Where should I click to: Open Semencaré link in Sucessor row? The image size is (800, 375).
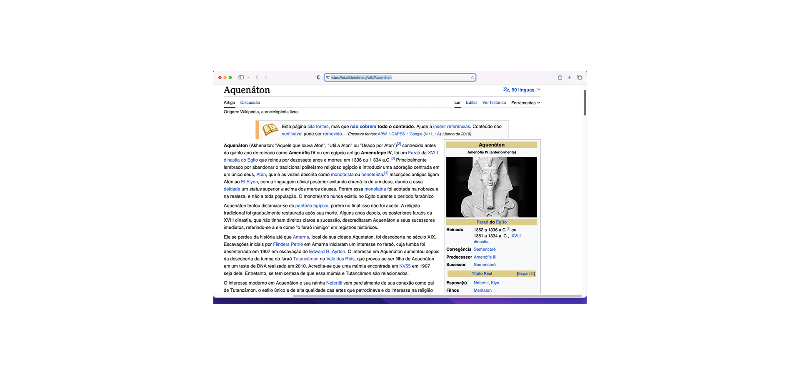(485, 265)
